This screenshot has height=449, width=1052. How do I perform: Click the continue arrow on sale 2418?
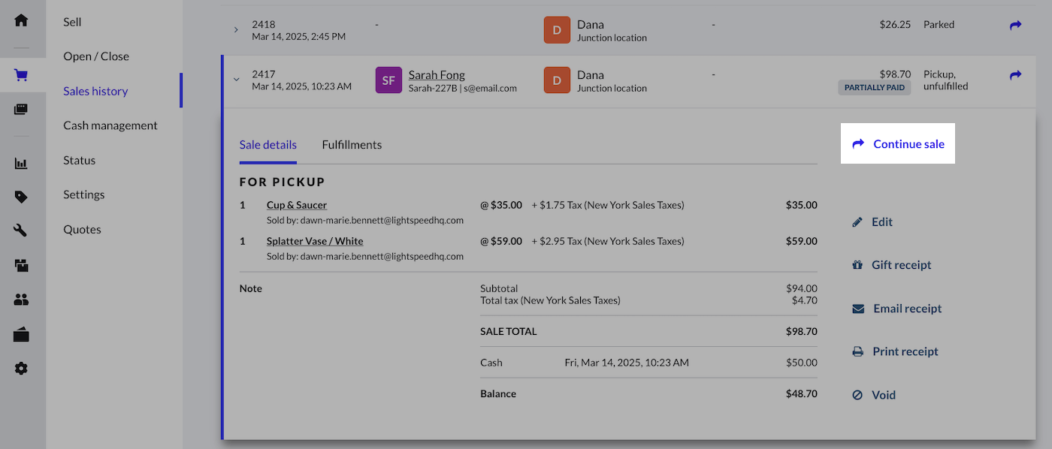1015,26
